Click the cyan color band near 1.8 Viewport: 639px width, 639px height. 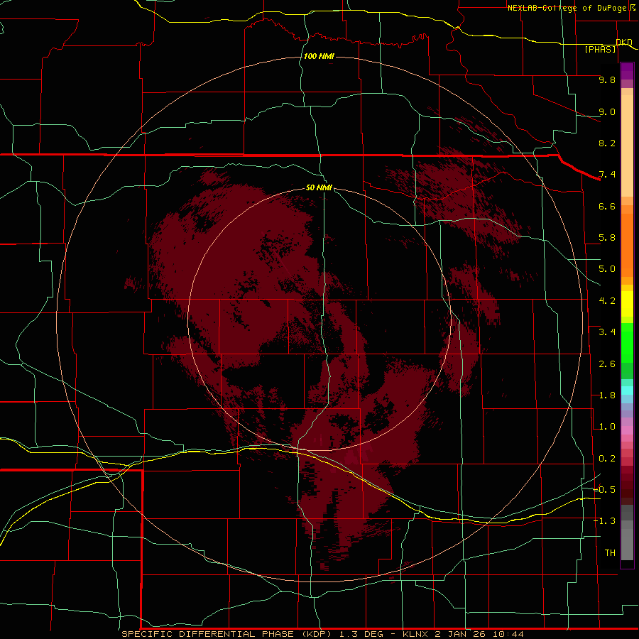tap(627, 390)
